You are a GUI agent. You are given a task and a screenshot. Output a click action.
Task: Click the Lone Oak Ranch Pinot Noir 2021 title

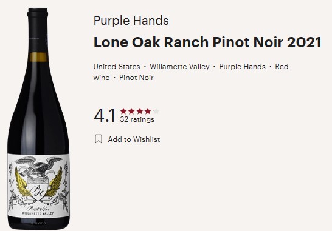click(207, 42)
